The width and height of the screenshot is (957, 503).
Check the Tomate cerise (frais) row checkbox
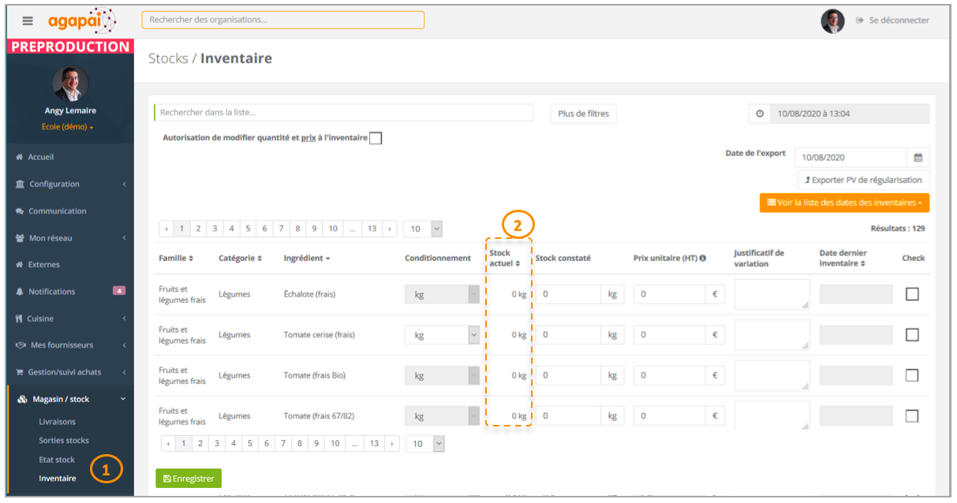(912, 334)
